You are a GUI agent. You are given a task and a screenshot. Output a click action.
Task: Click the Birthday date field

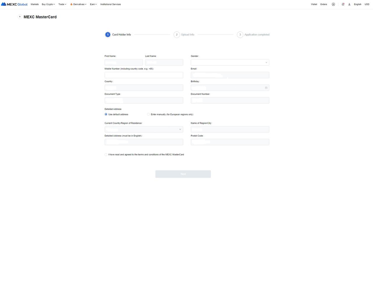click(230, 87)
